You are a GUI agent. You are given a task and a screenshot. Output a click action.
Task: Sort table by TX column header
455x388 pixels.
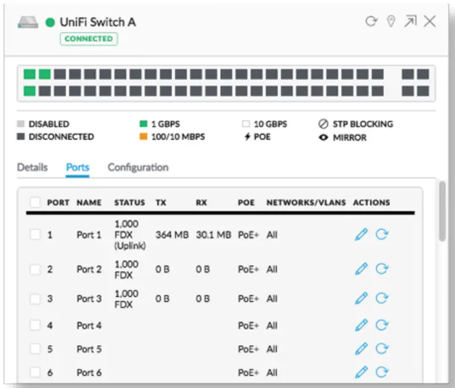[161, 203]
